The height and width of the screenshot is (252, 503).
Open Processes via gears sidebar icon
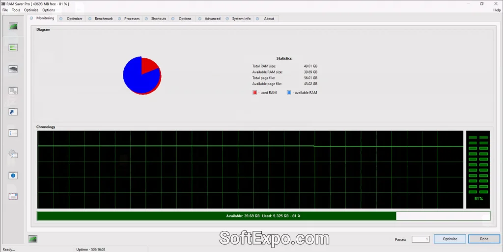(x=13, y=91)
